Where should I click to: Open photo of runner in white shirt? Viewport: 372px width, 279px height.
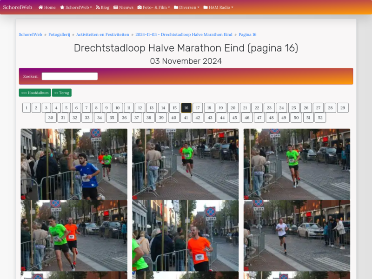coord(297,236)
